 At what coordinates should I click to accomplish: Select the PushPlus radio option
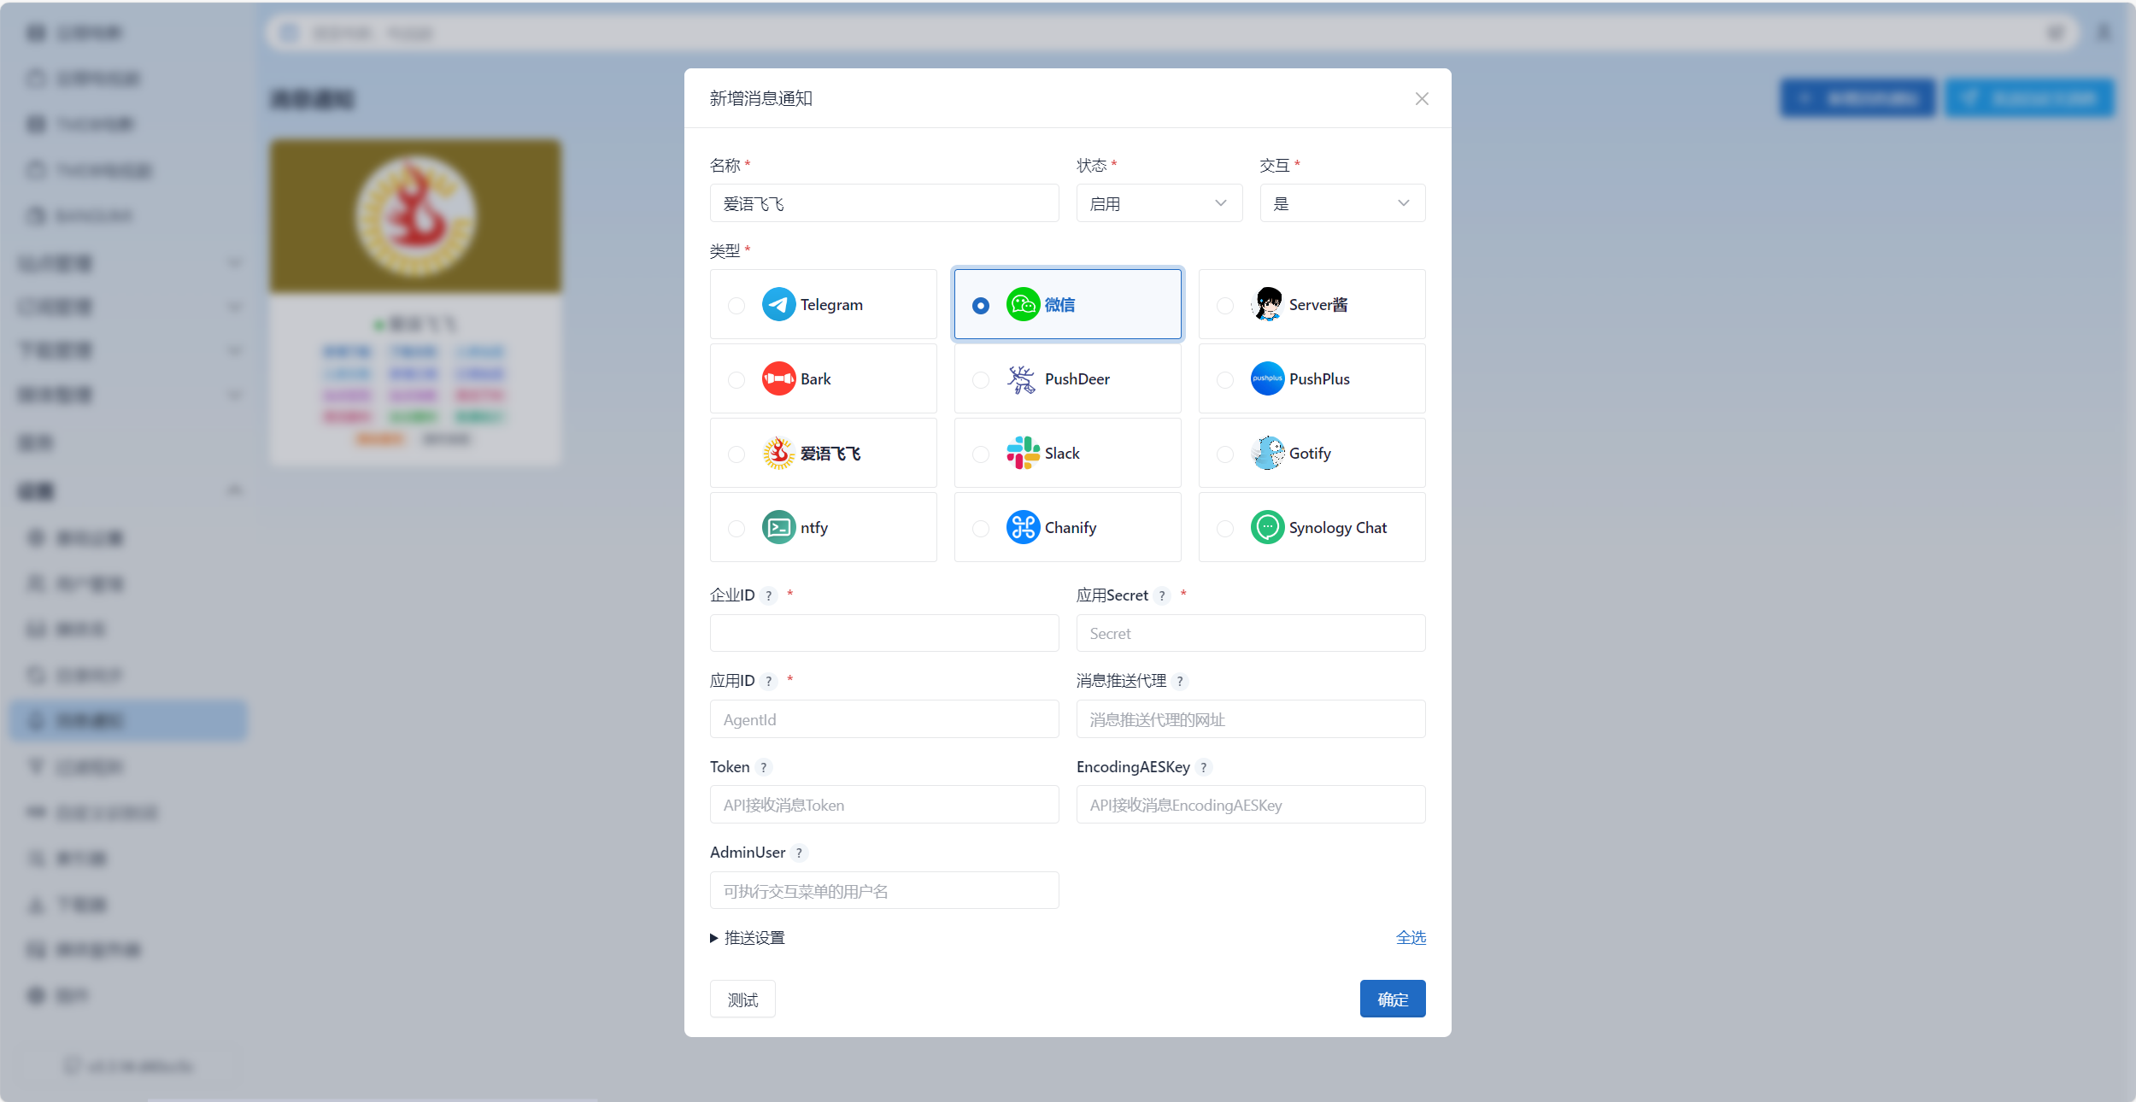[1225, 380]
